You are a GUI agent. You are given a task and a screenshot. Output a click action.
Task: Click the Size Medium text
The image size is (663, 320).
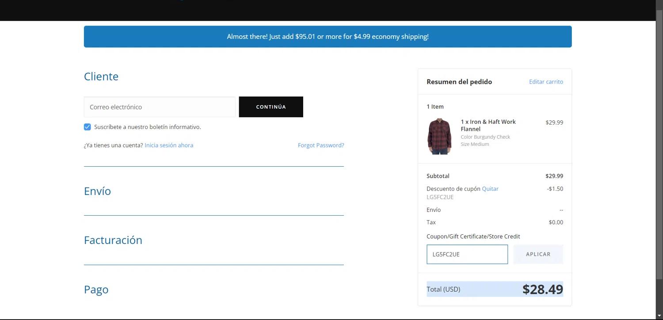tap(475, 144)
